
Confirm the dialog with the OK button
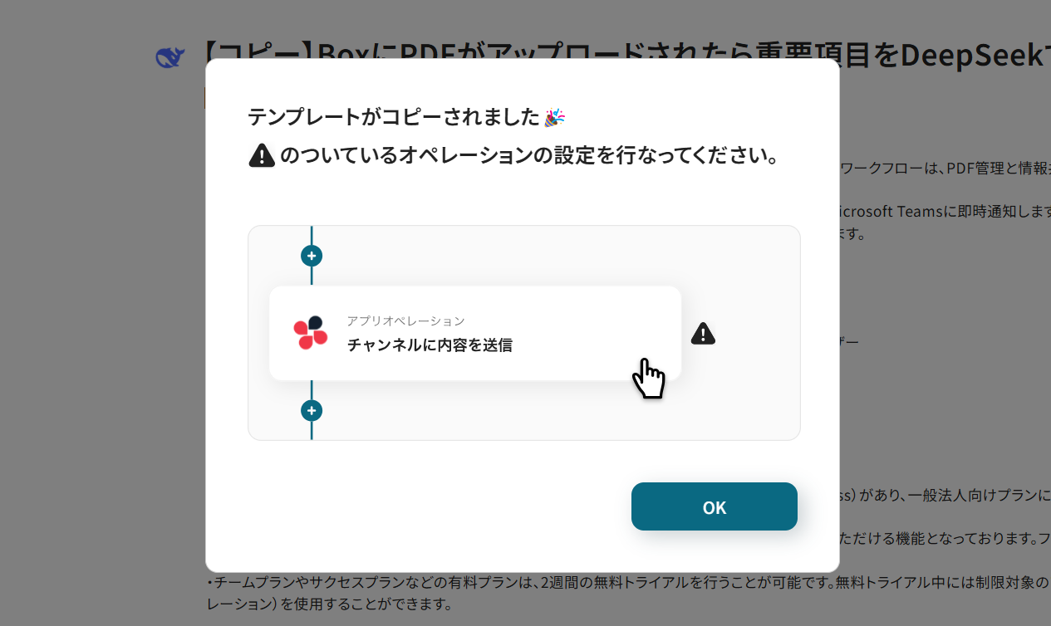click(x=715, y=506)
